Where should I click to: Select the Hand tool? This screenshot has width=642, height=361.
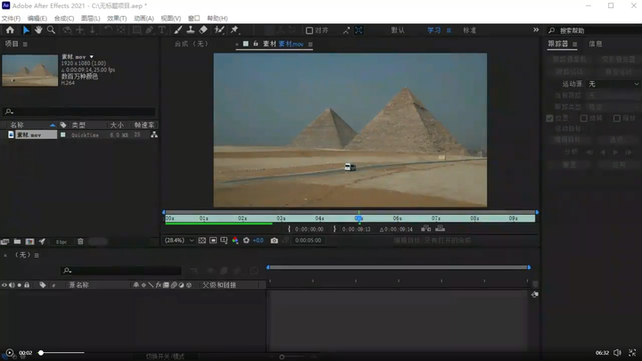38,30
